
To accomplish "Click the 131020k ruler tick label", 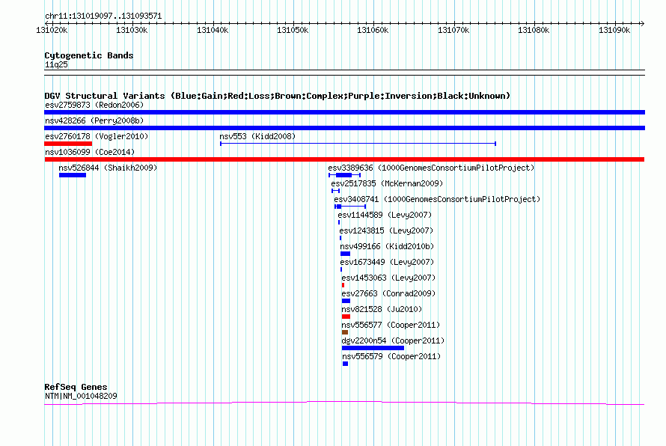I will coord(52,30).
